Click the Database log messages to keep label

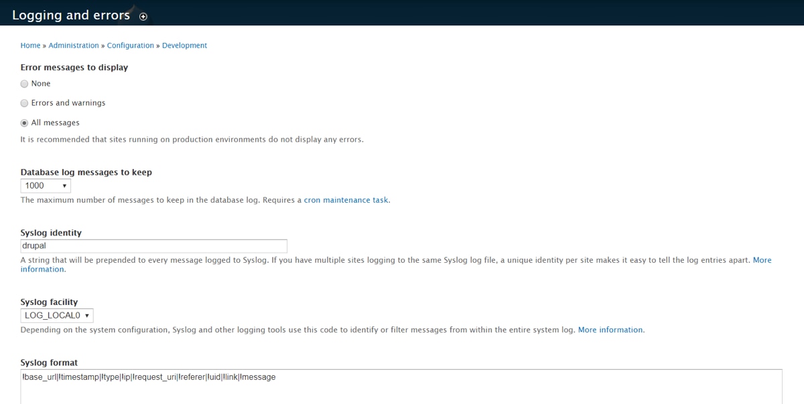pyautogui.click(x=86, y=172)
